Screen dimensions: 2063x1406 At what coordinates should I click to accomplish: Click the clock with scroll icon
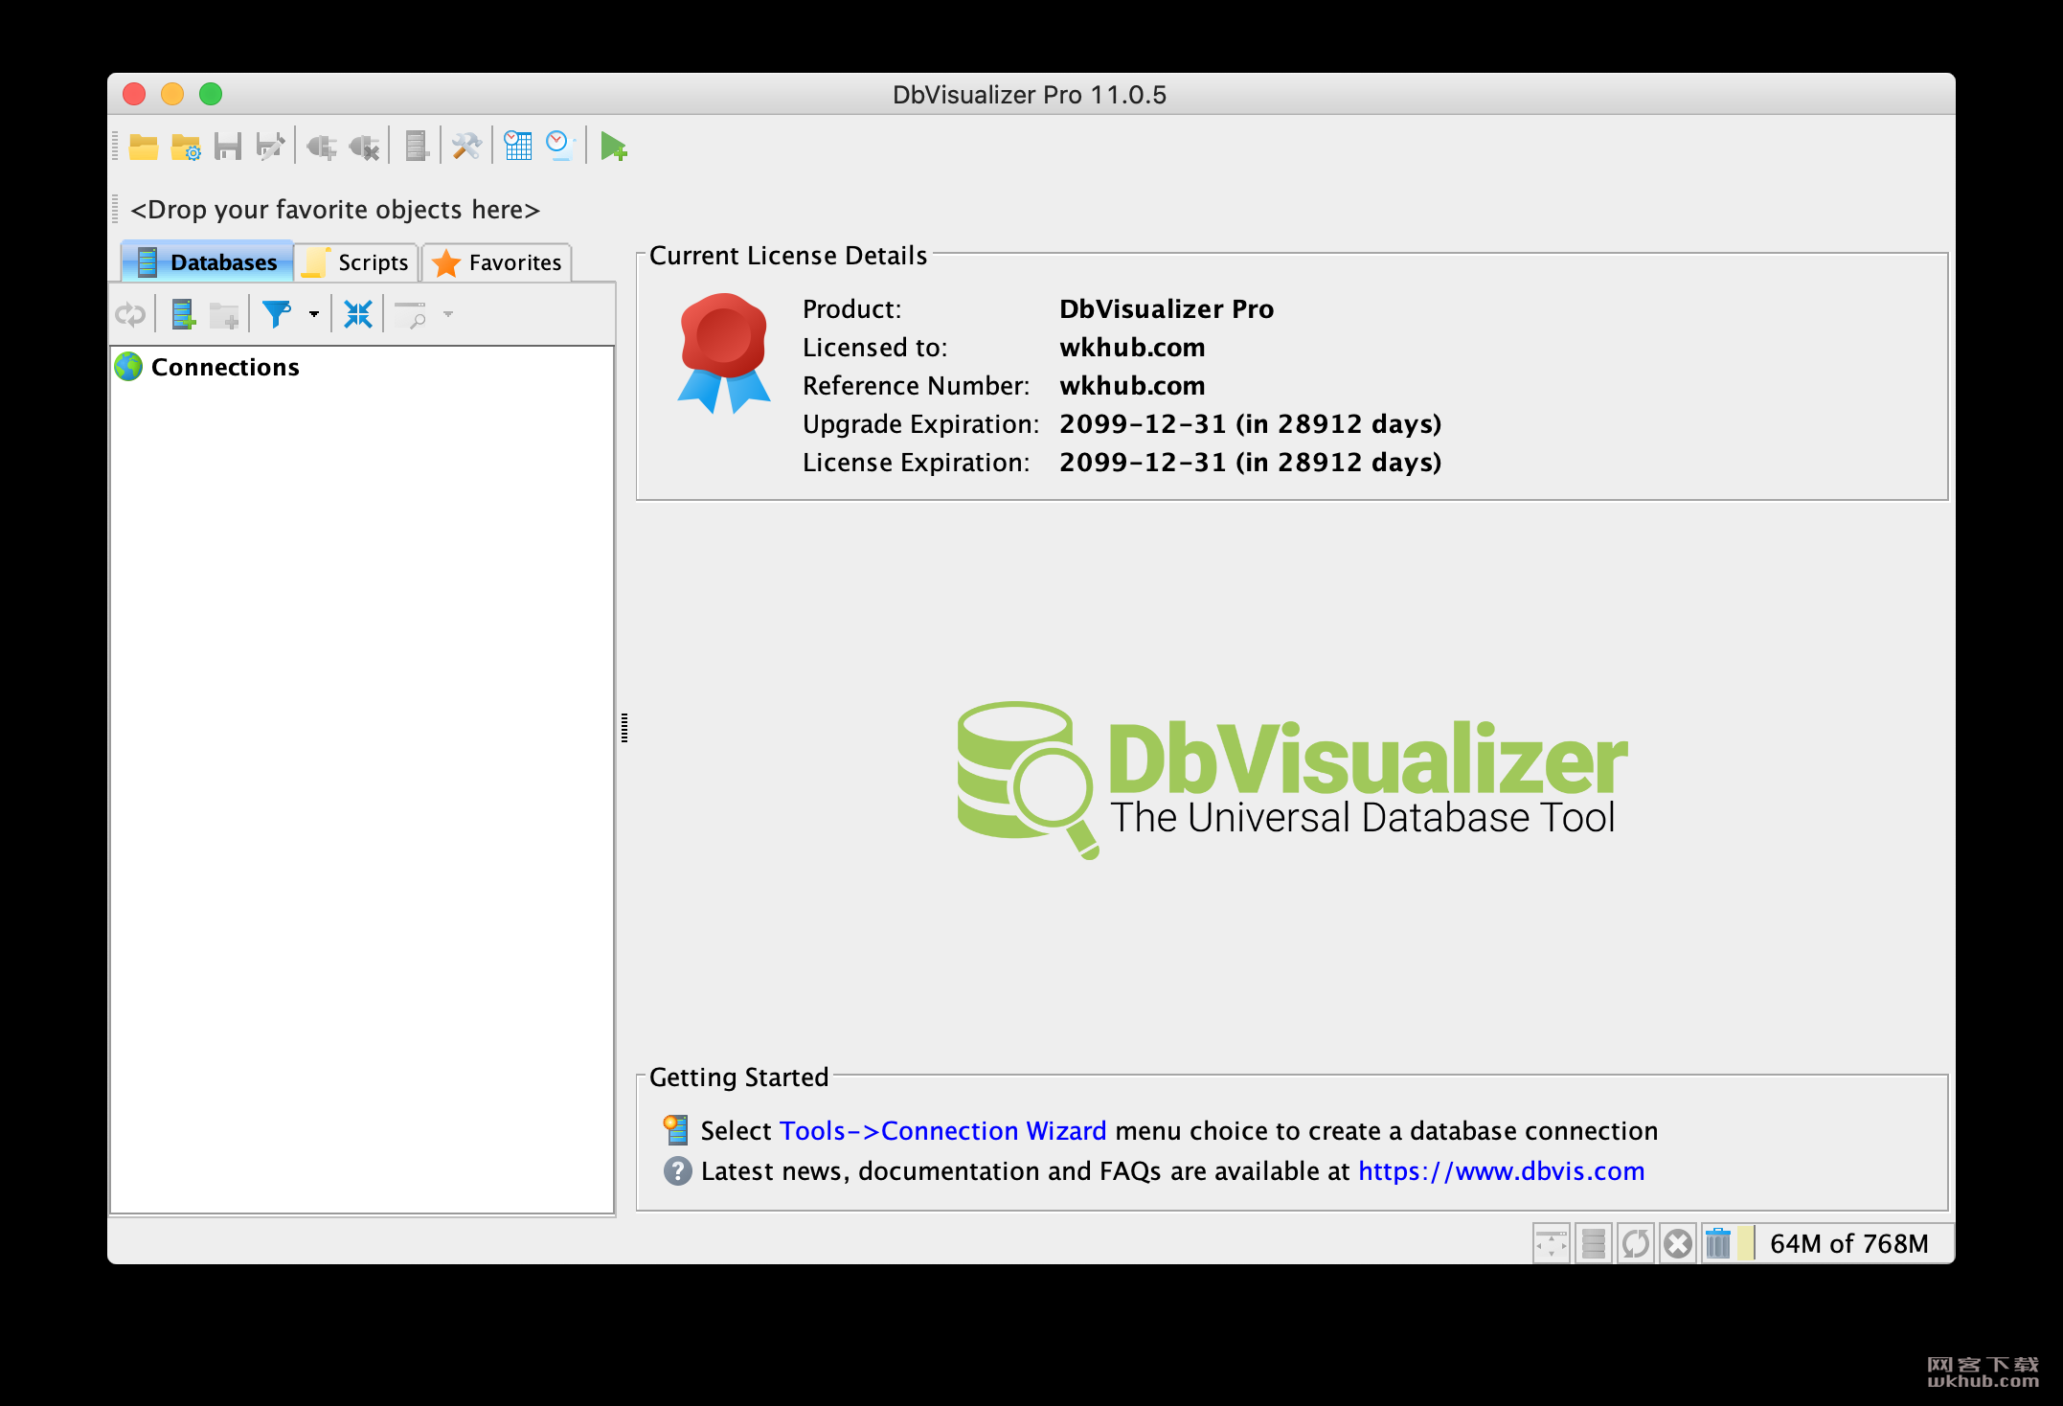tap(559, 146)
